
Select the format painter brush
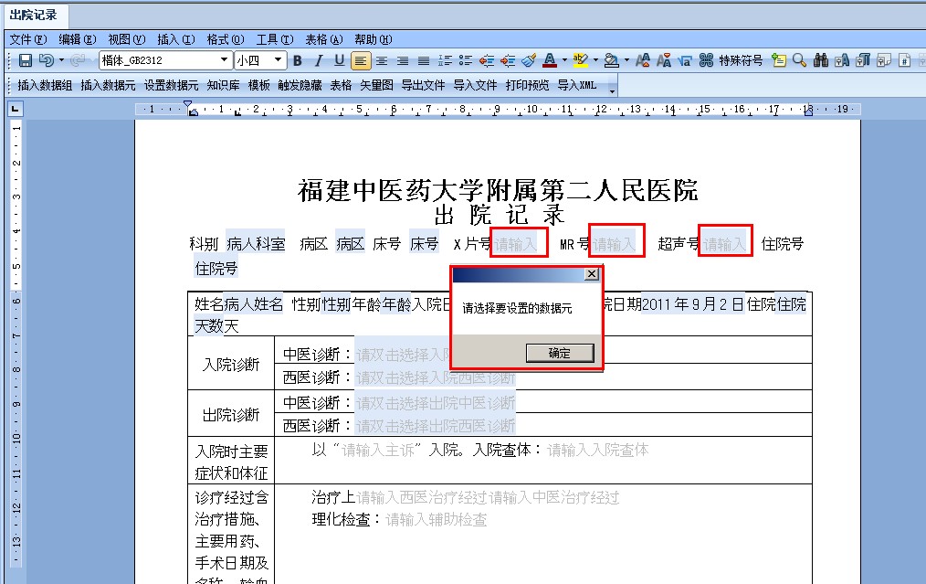529,60
